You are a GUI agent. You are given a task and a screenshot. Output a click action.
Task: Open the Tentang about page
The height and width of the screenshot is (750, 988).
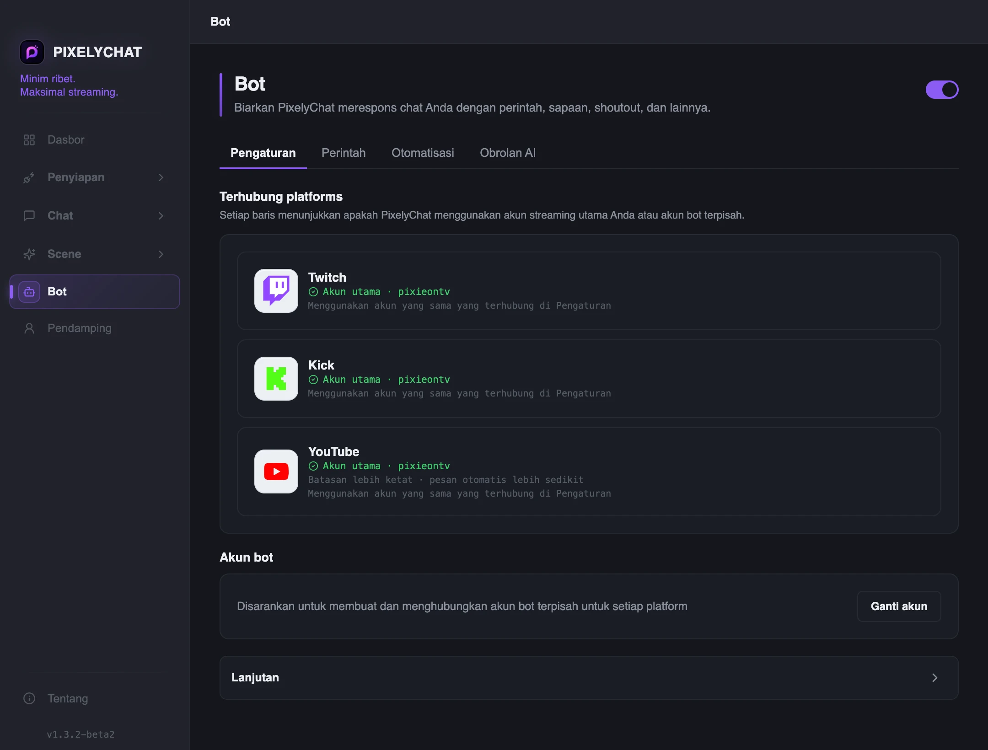point(95,698)
